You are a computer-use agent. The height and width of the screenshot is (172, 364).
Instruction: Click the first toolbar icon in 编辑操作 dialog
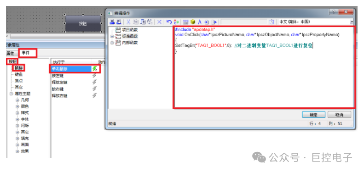point(112,22)
